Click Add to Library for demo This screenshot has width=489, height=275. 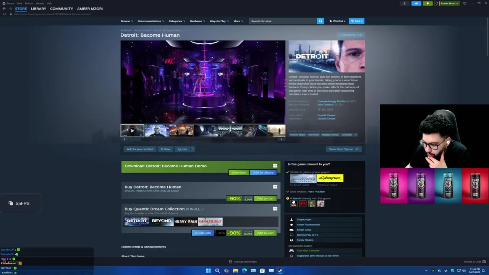(x=263, y=173)
